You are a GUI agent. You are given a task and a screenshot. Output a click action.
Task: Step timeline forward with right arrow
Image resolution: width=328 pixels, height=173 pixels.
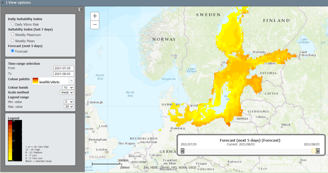click(317, 151)
